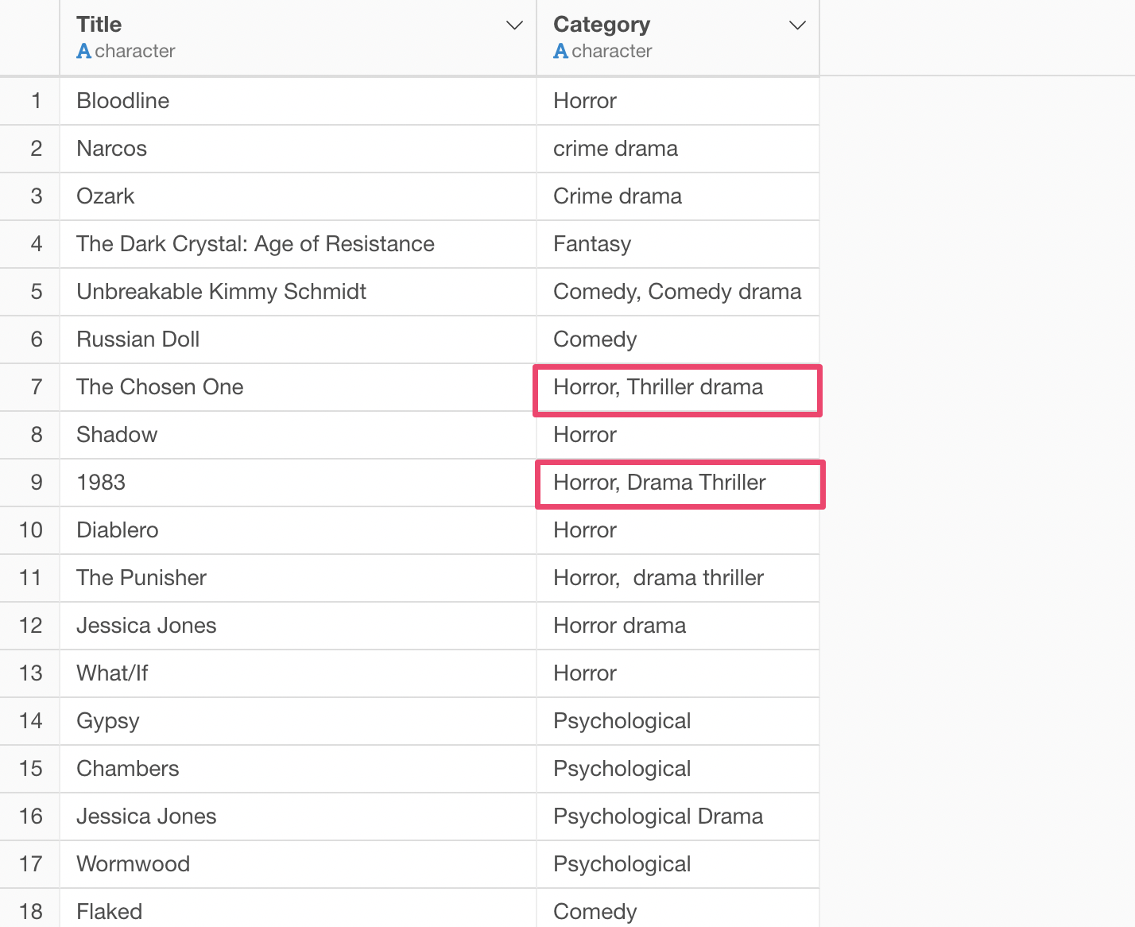Click row number 1 header
This screenshot has height=927, width=1135.
tap(29, 101)
